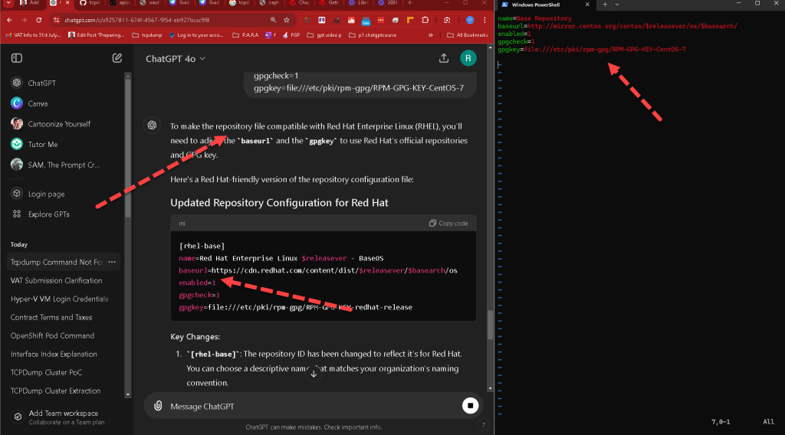Close the Windows PowerShell tab

(587, 5)
